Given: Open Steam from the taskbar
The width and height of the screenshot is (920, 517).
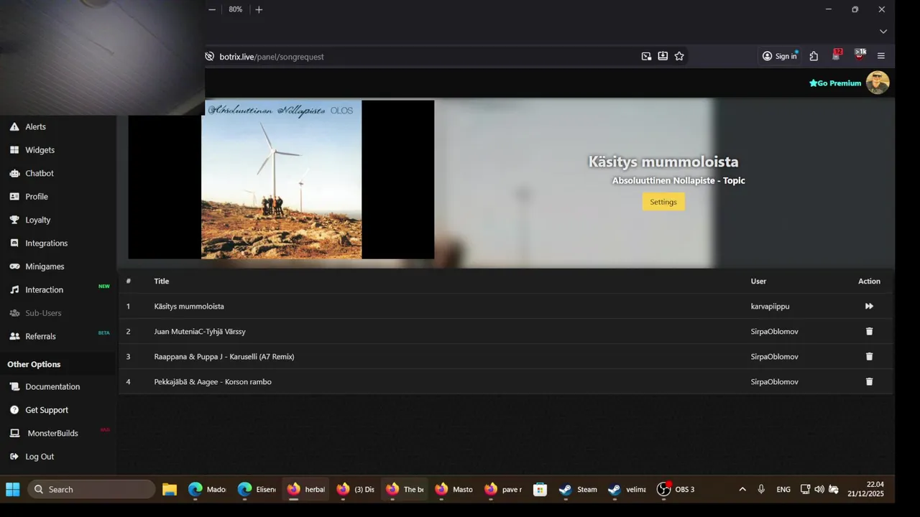Looking at the screenshot, I should point(579,489).
